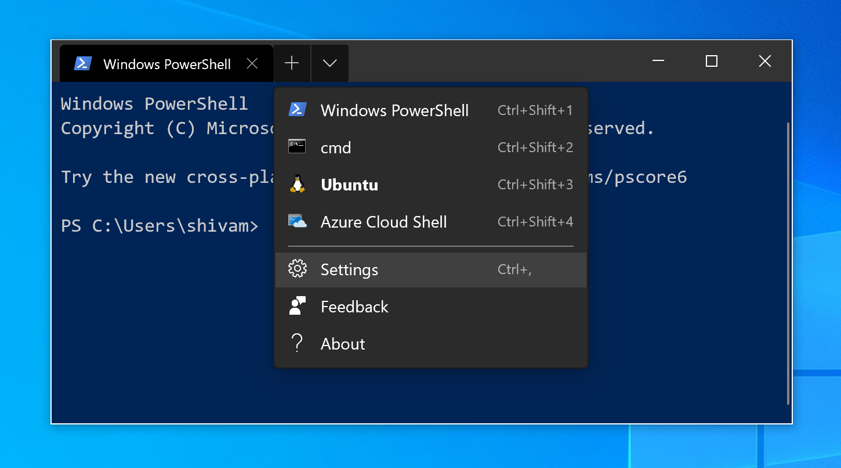The height and width of the screenshot is (468, 841).
Task: Open a new tab with plus button
Action: point(292,63)
